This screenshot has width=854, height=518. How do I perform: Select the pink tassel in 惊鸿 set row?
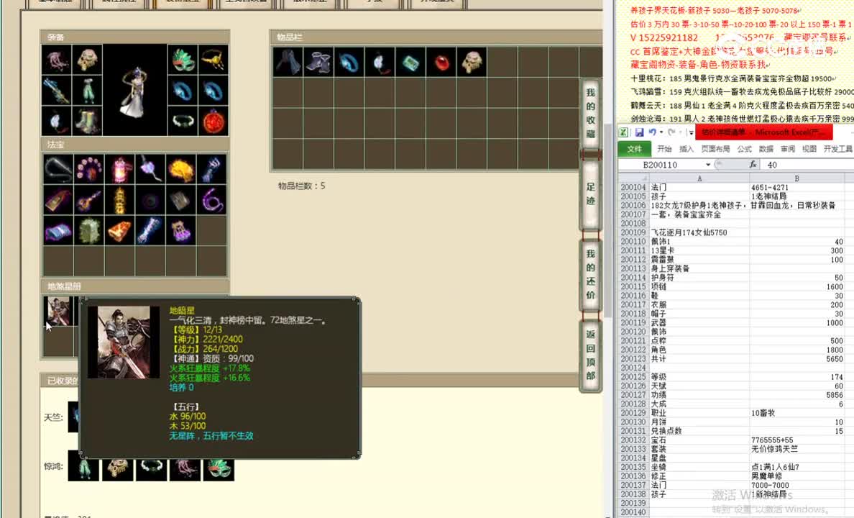pyautogui.click(x=185, y=468)
